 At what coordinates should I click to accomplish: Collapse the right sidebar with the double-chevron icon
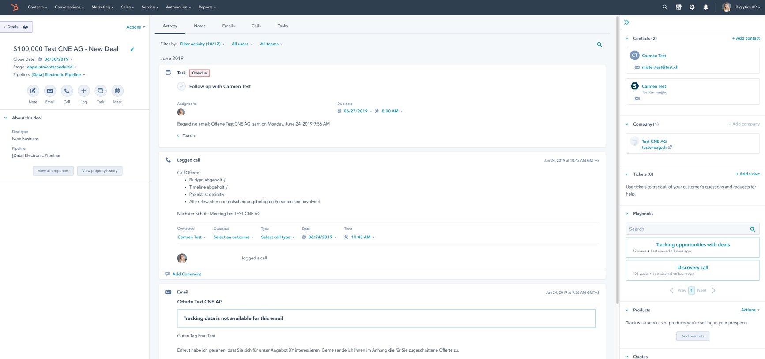pyautogui.click(x=626, y=22)
